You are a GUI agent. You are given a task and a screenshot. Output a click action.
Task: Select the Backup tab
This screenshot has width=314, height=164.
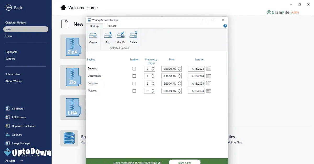point(94,26)
